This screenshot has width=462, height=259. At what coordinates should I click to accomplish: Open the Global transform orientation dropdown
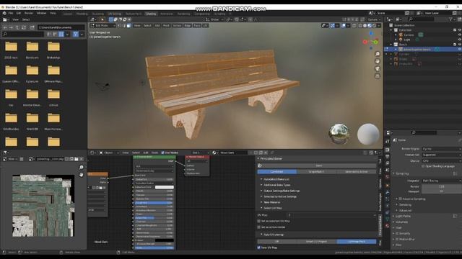[214, 19]
